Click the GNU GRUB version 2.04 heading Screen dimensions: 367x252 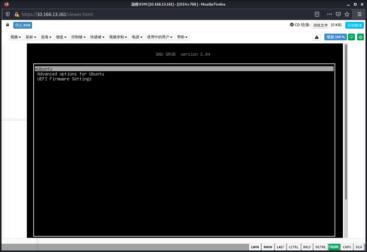coord(183,54)
